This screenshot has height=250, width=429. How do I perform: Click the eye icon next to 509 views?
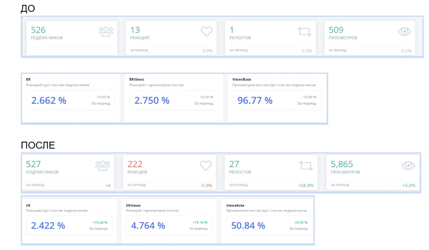404,32
